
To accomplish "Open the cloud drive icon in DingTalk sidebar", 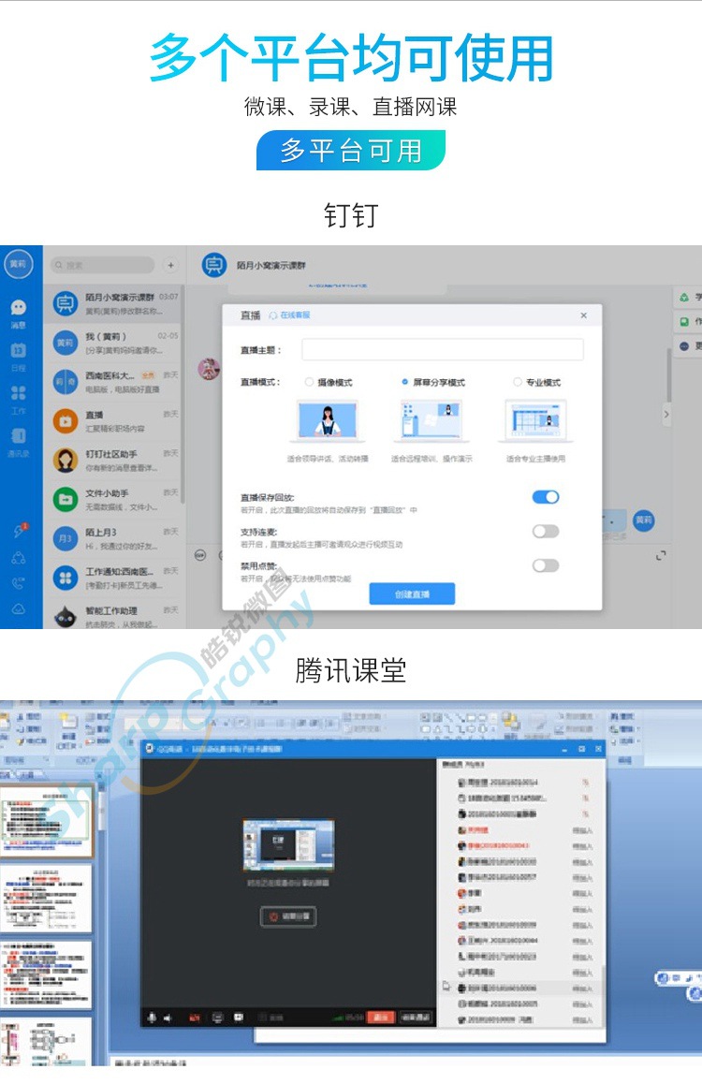I will point(19,609).
